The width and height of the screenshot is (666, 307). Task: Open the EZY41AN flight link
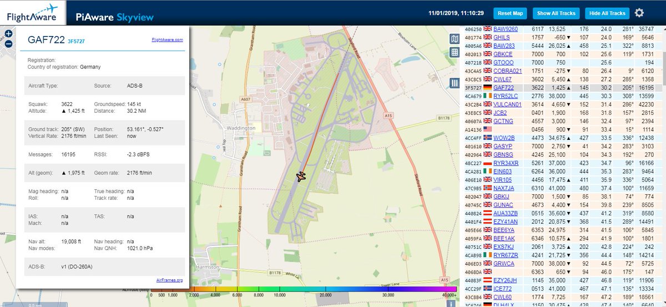click(x=506, y=222)
